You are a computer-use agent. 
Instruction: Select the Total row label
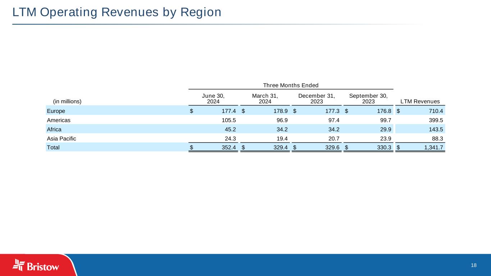pyautogui.click(x=53, y=147)
